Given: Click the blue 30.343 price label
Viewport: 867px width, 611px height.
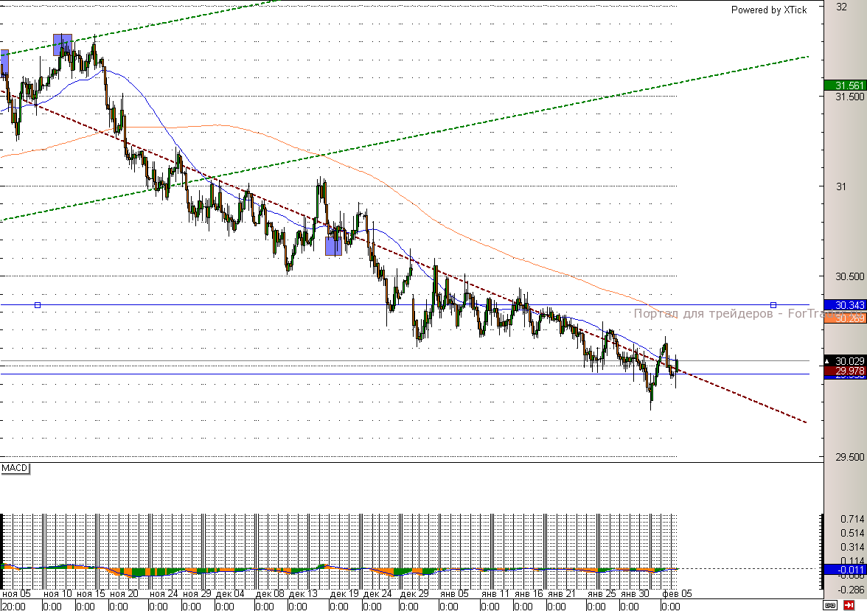Looking at the screenshot, I should pos(845,305).
